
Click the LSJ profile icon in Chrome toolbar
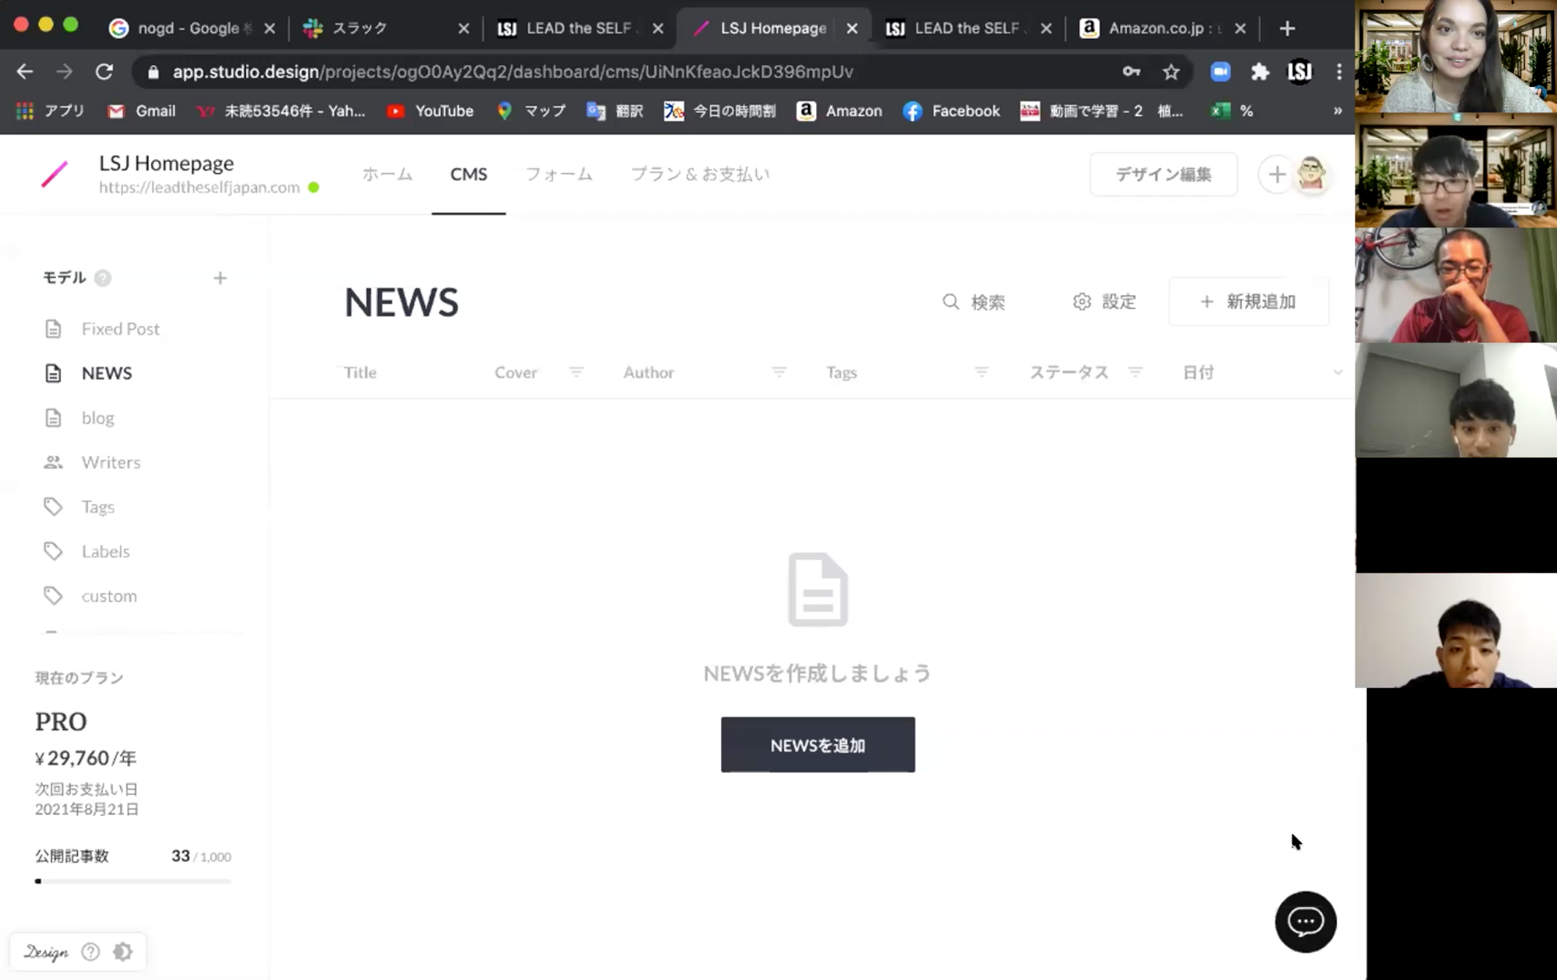coord(1299,71)
